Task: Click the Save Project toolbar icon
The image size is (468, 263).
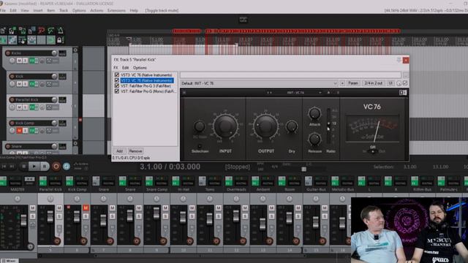Action: pos(23,31)
